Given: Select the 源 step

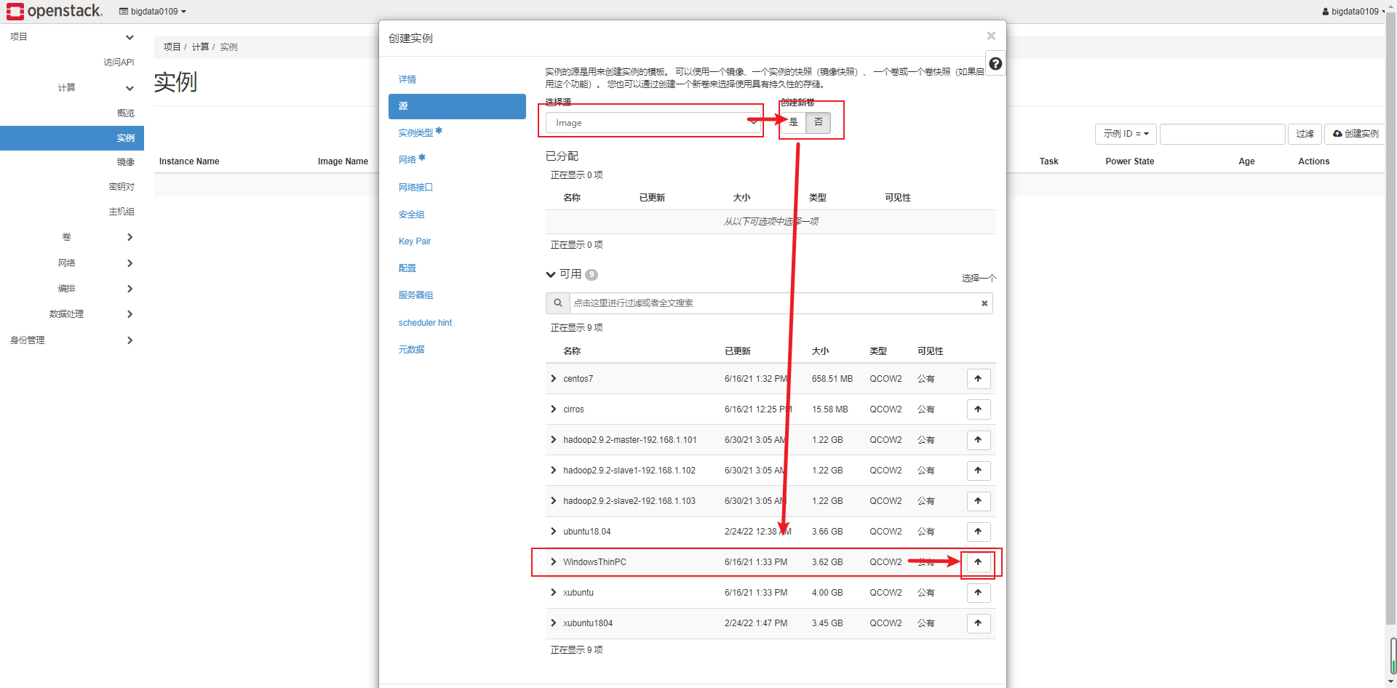Looking at the screenshot, I should coord(457,106).
